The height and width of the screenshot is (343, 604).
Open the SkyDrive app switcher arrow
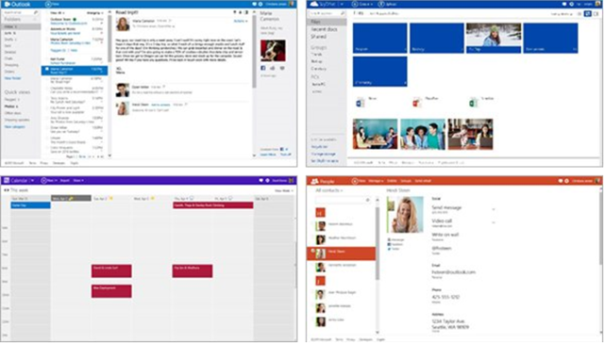342,4
